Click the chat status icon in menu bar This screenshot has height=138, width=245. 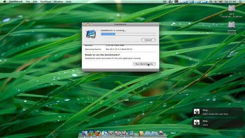[170, 2]
